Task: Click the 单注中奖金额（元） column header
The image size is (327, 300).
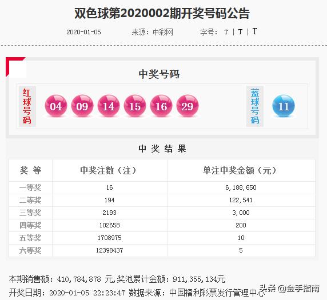Action: tap(241, 170)
